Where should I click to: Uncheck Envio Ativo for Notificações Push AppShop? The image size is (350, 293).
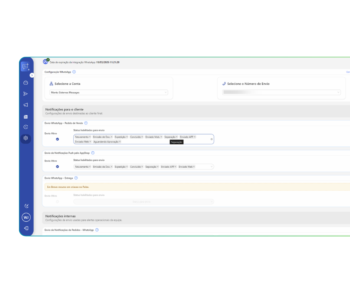pos(57,167)
